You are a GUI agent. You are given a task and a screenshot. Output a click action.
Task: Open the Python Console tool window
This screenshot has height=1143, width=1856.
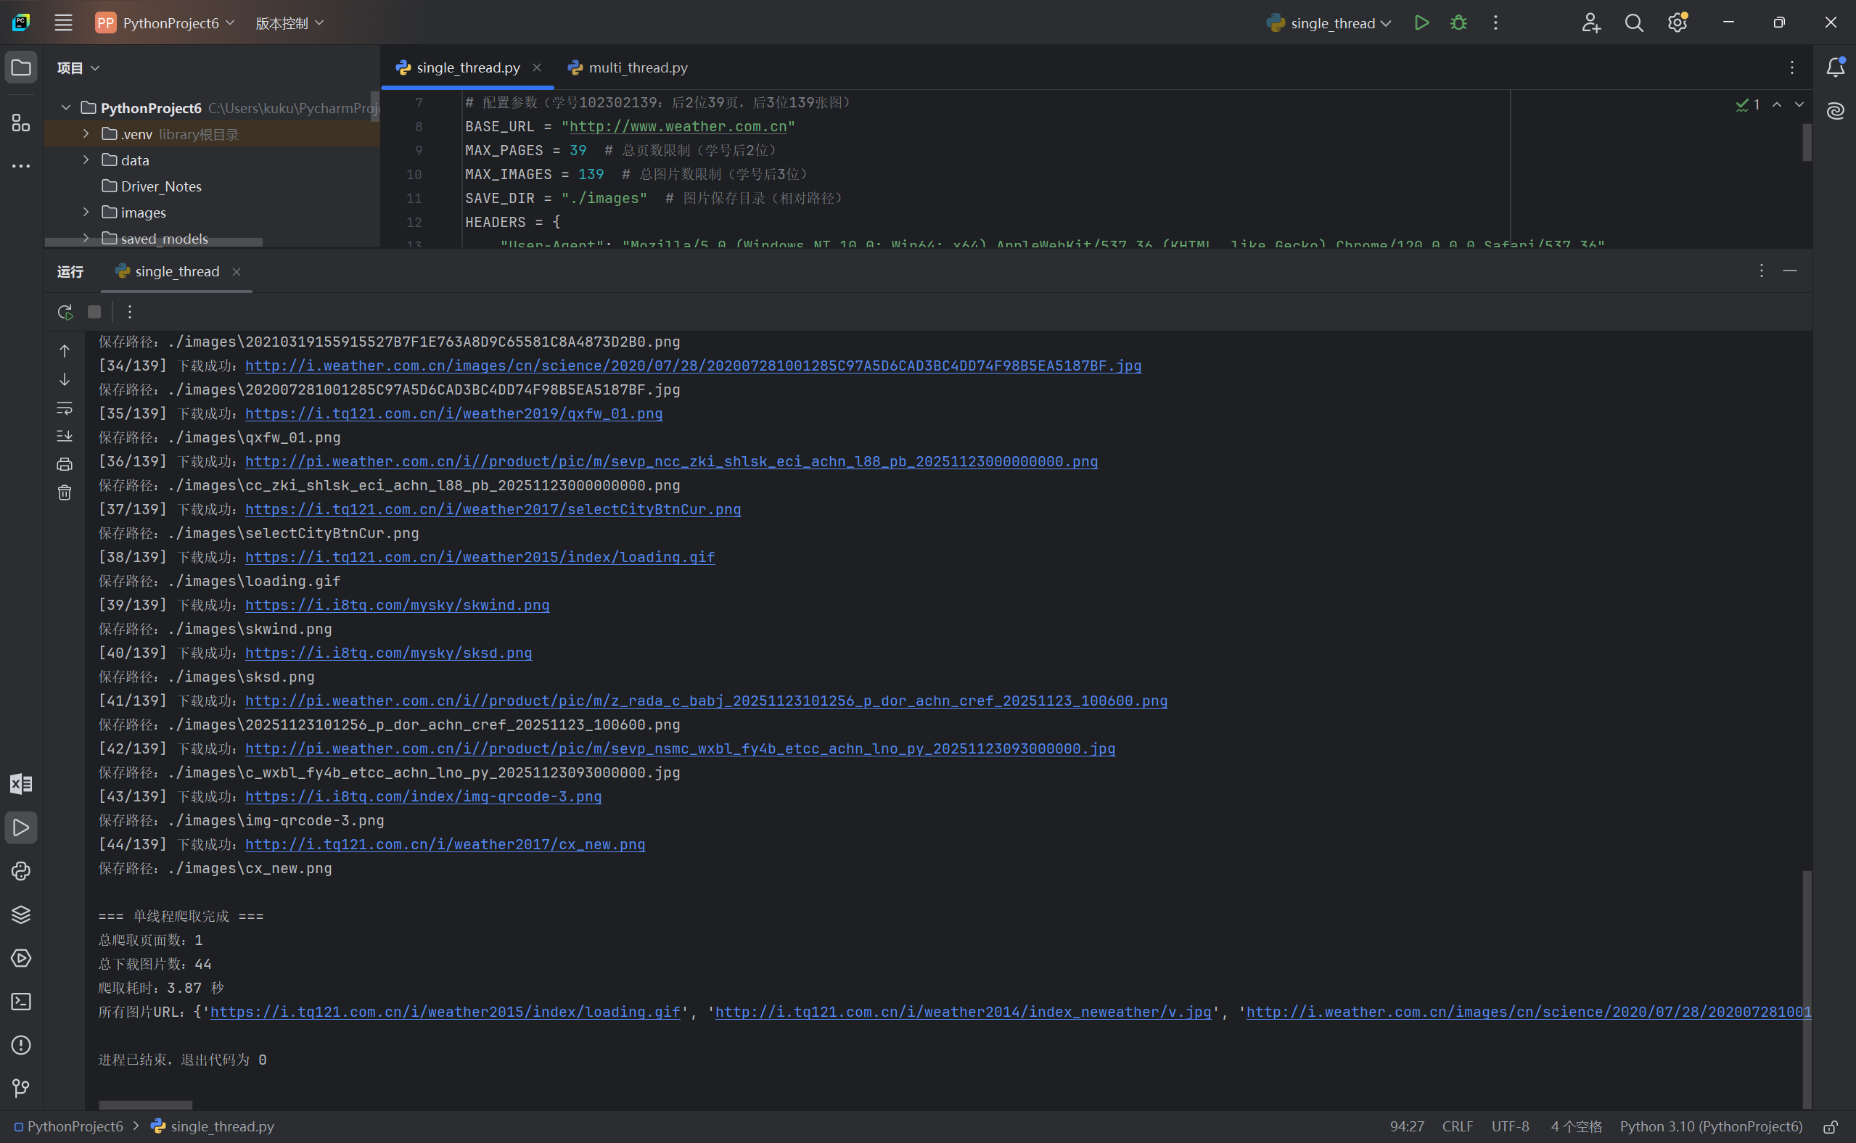click(x=21, y=871)
